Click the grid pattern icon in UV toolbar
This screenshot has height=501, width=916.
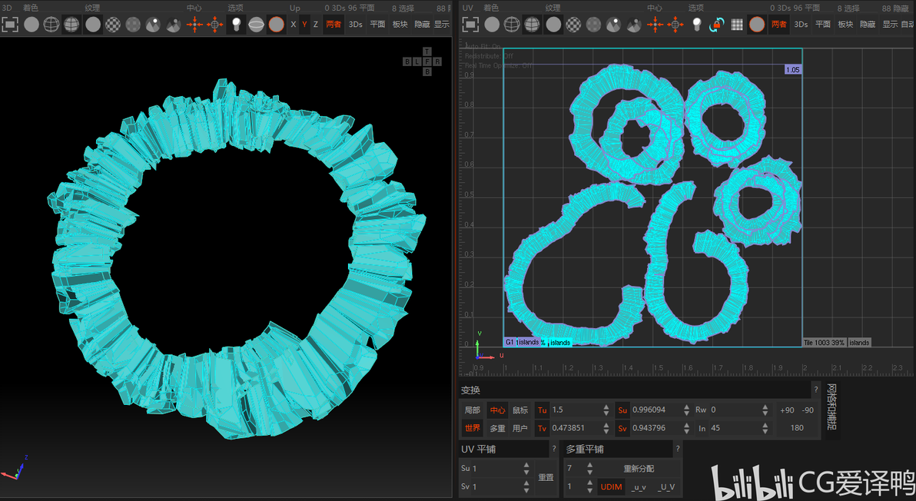(737, 25)
